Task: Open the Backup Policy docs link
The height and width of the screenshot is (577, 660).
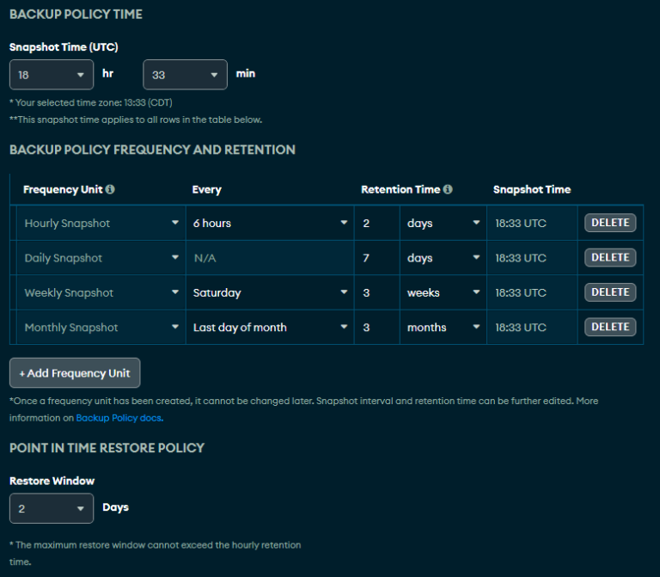Action: 119,418
